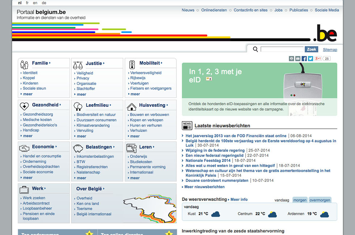Open 'Alles wat u moet weten' hittegolf article
This screenshot has width=355, height=235.
(230, 166)
